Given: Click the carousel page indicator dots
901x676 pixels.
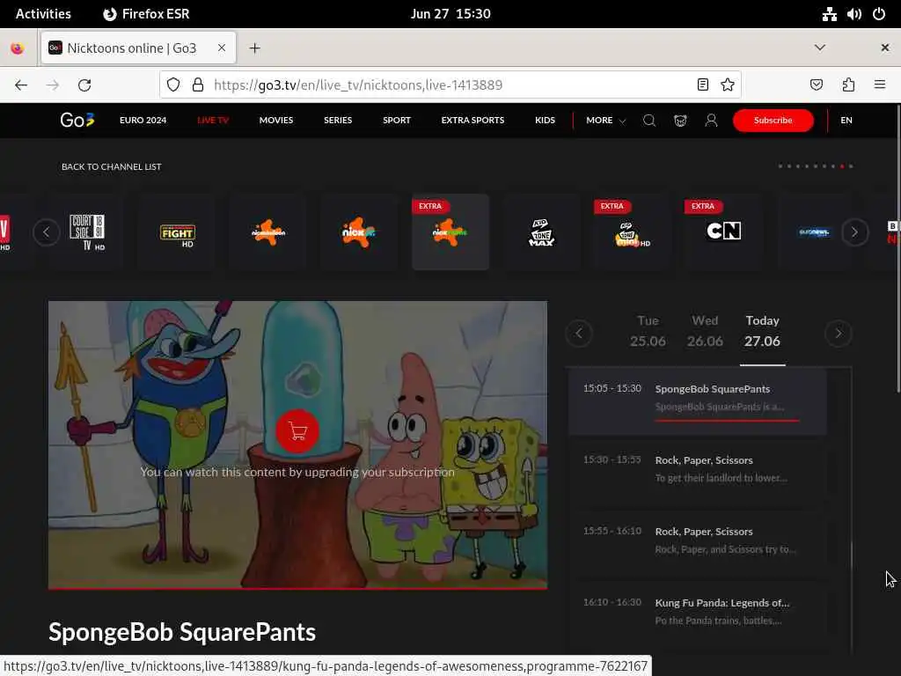Looking at the screenshot, I should click(816, 166).
